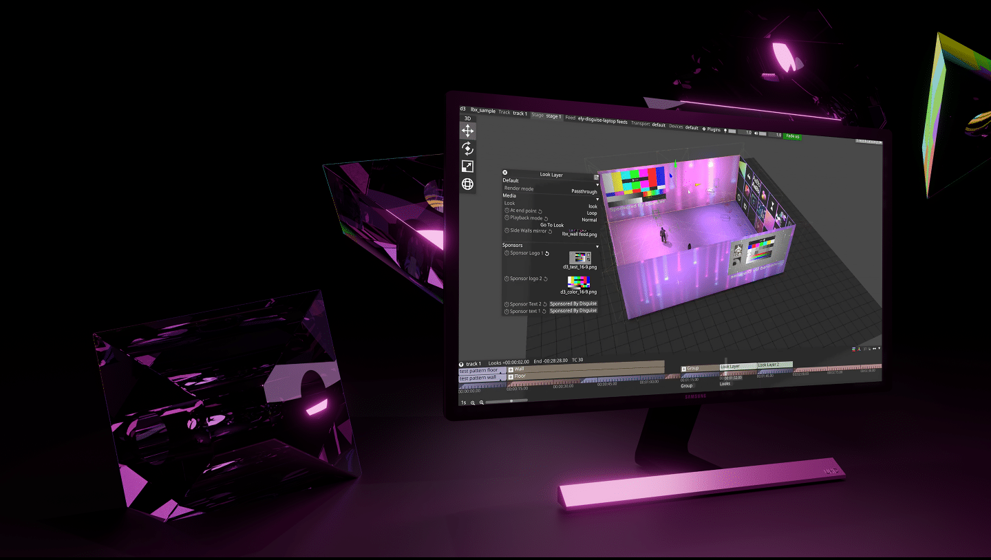Expand the Floor layer group
The height and width of the screenshot is (560, 991).
pos(511,376)
